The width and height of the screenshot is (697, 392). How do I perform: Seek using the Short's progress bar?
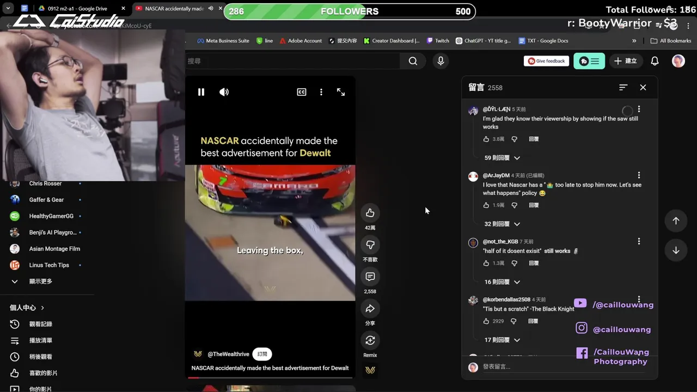tap(270, 377)
